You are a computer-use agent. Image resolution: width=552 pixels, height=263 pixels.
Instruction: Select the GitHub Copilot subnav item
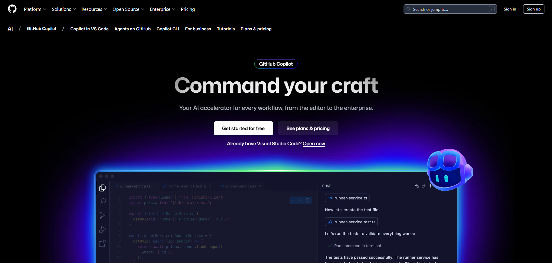click(x=41, y=29)
